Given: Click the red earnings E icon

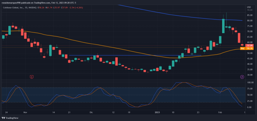Looking at the screenshot, I should (x=32, y=77).
